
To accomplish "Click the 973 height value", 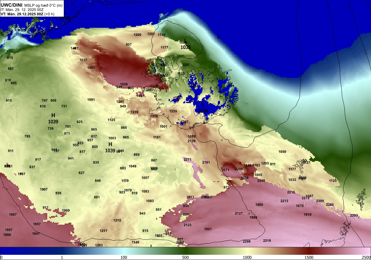I will click(x=226, y=187).
